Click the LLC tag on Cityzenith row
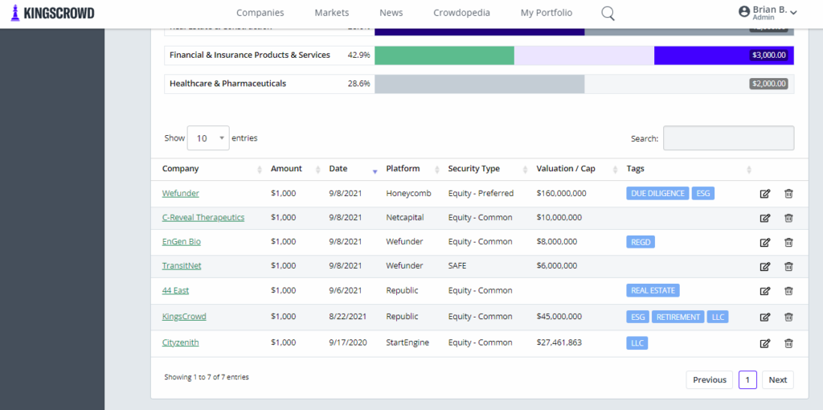823x410 pixels. coord(637,343)
